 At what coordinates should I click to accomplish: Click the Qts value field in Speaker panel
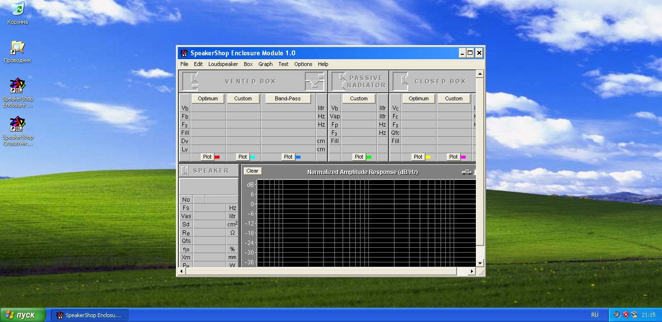(x=209, y=241)
